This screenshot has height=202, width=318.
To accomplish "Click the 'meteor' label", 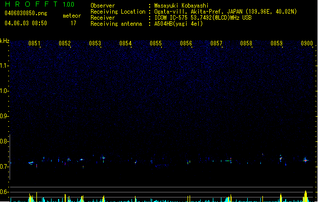I will click(x=72, y=16).
